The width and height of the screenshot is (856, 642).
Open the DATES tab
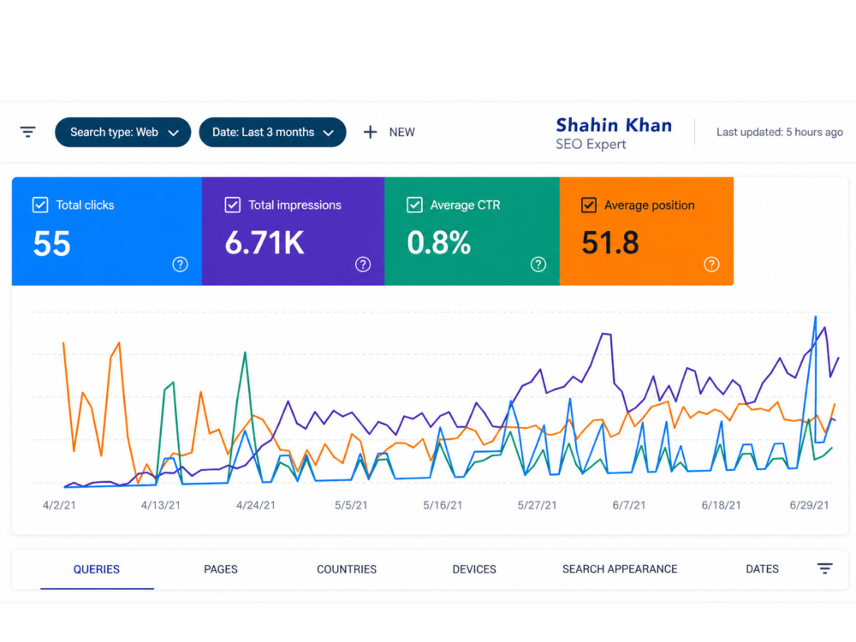coord(762,569)
